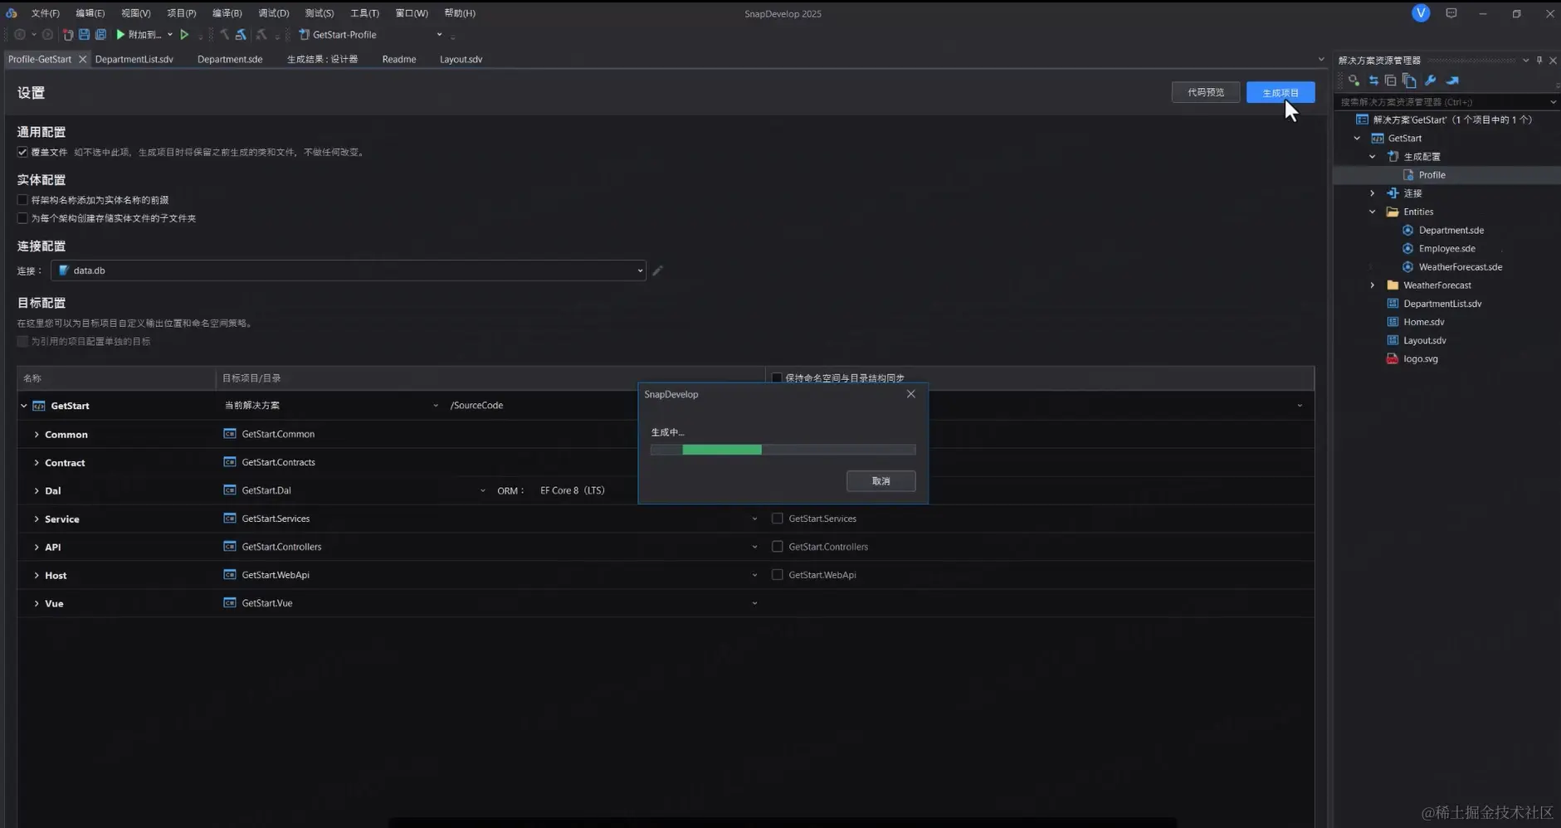
Task: Click the edit pencil icon next to data.db connection
Action: [656, 270]
